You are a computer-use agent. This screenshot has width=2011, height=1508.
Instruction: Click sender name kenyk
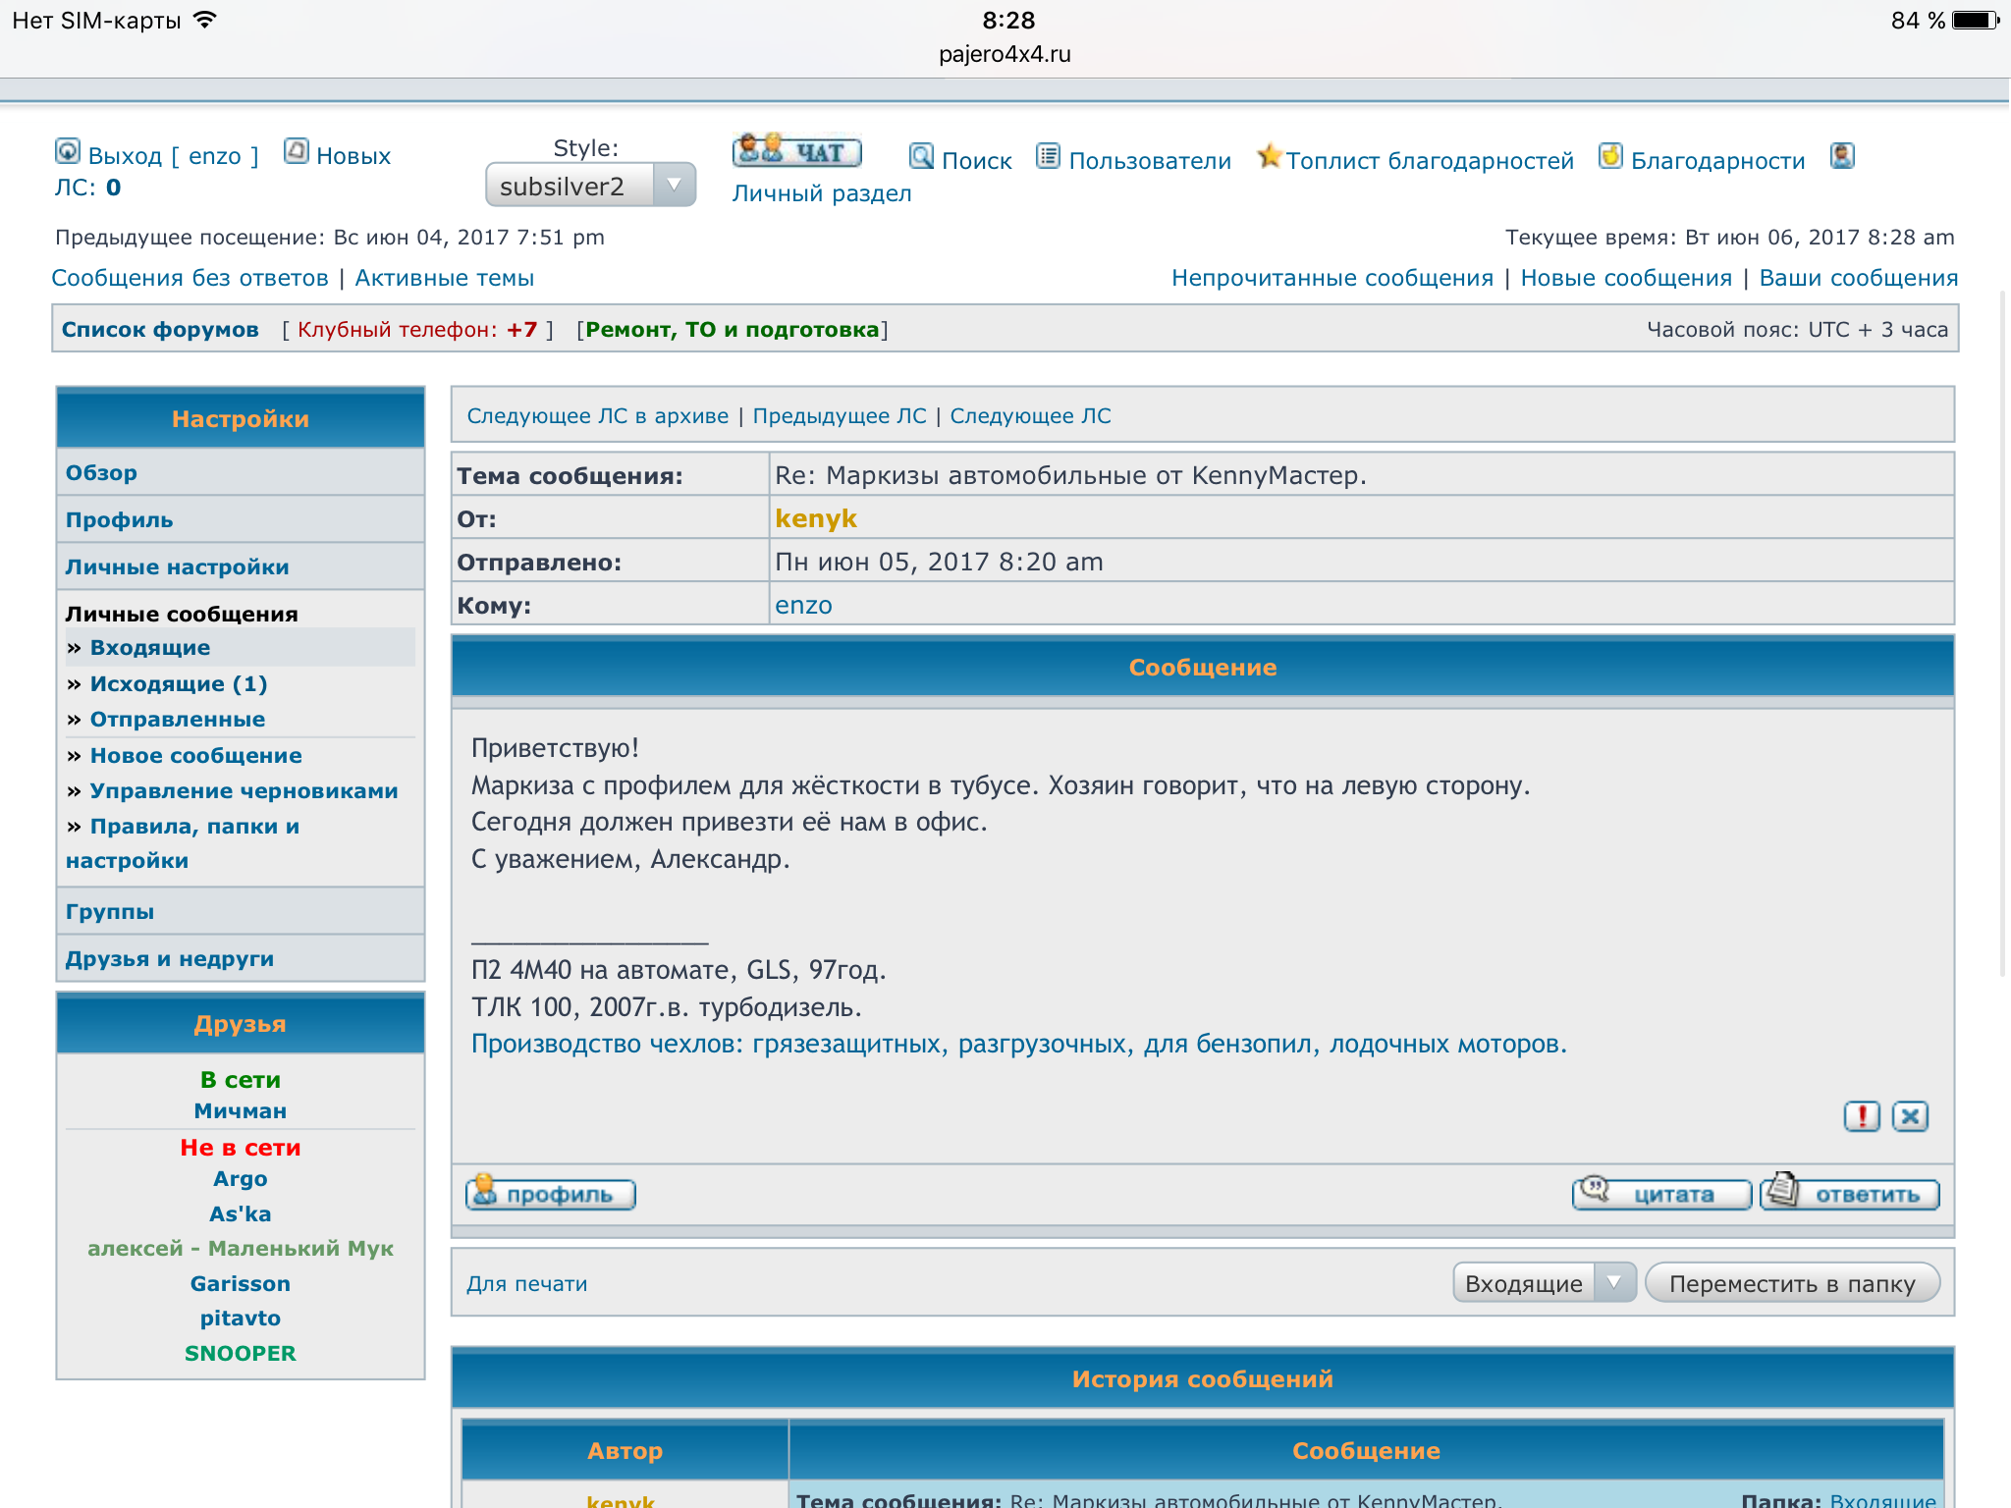[x=815, y=518]
